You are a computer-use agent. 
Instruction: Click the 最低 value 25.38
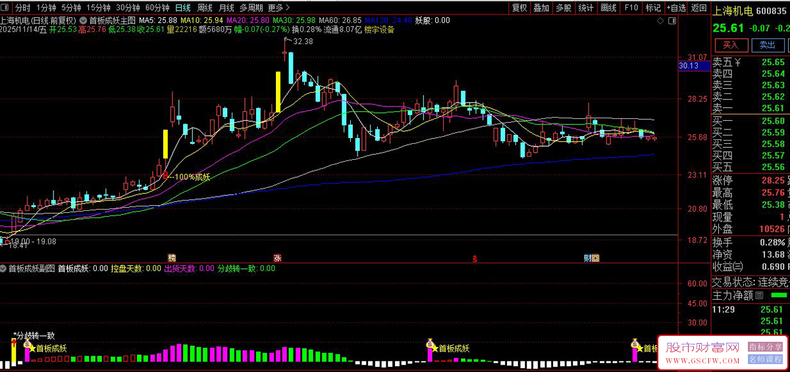[x=772, y=204]
